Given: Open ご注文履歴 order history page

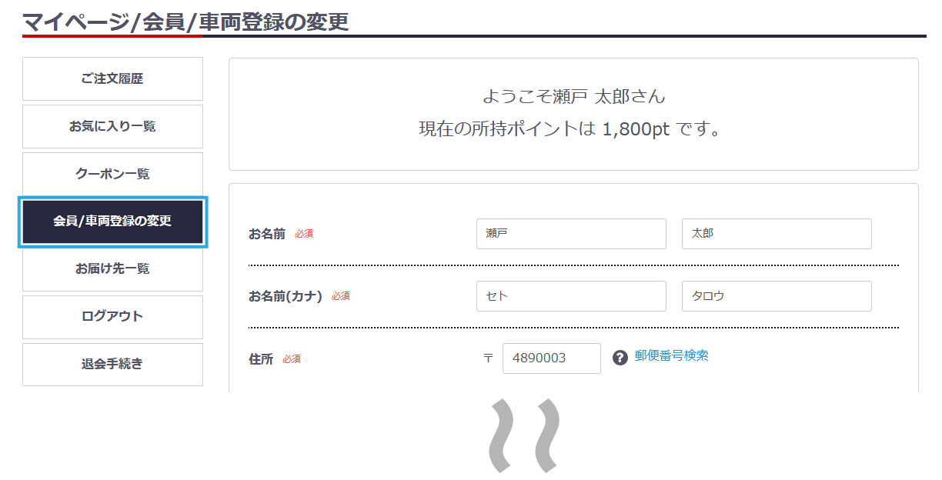Looking at the screenshot, I should (x=112, y=78).
